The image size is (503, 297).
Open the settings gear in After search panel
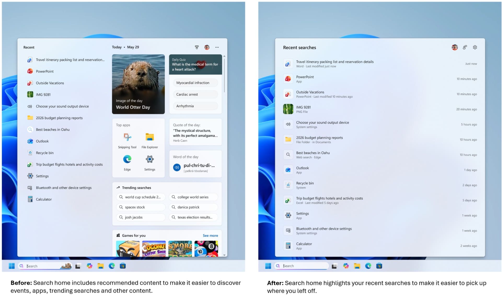click(x=475, y=47)
